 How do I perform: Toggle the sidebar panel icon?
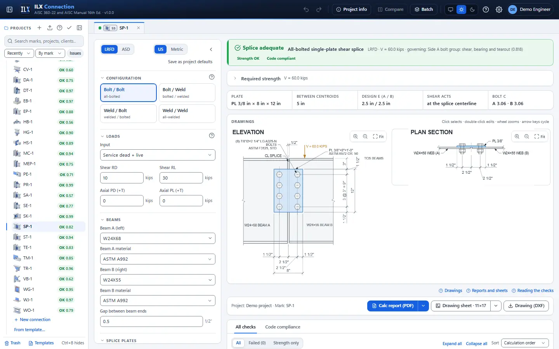[10, 9]
